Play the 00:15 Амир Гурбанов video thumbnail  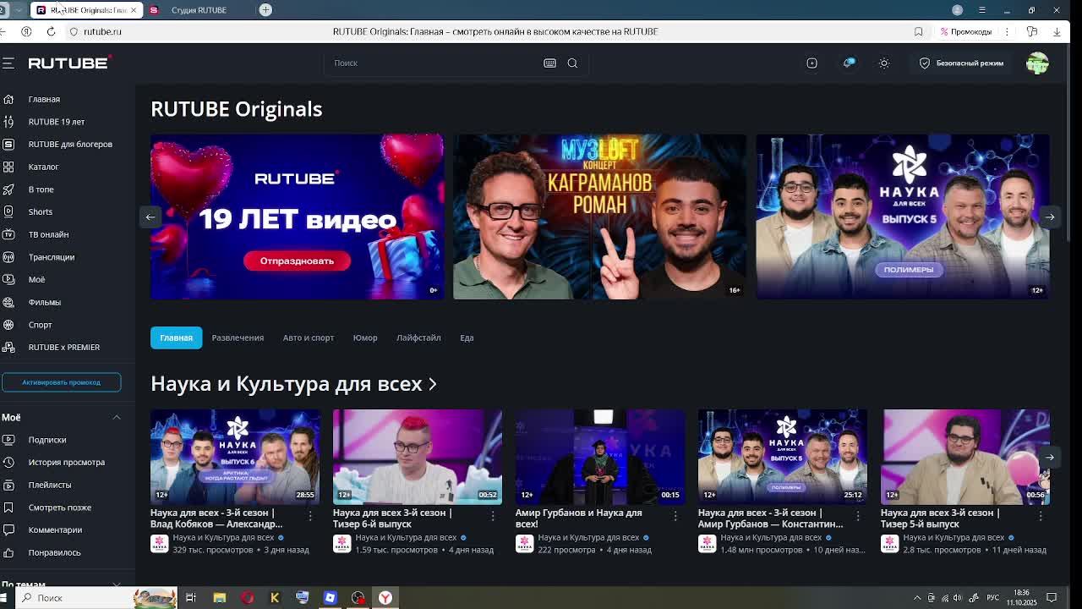(x=600, y=457)
